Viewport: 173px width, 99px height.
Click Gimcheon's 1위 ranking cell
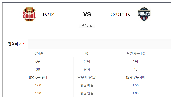(136, 61)
